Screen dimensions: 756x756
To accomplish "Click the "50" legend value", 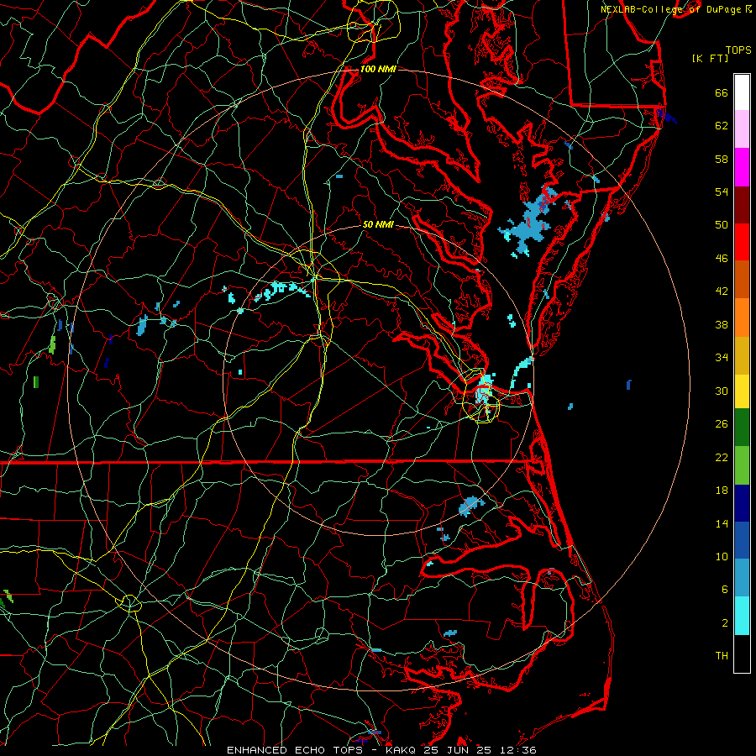I will click(x=722, y=224).
